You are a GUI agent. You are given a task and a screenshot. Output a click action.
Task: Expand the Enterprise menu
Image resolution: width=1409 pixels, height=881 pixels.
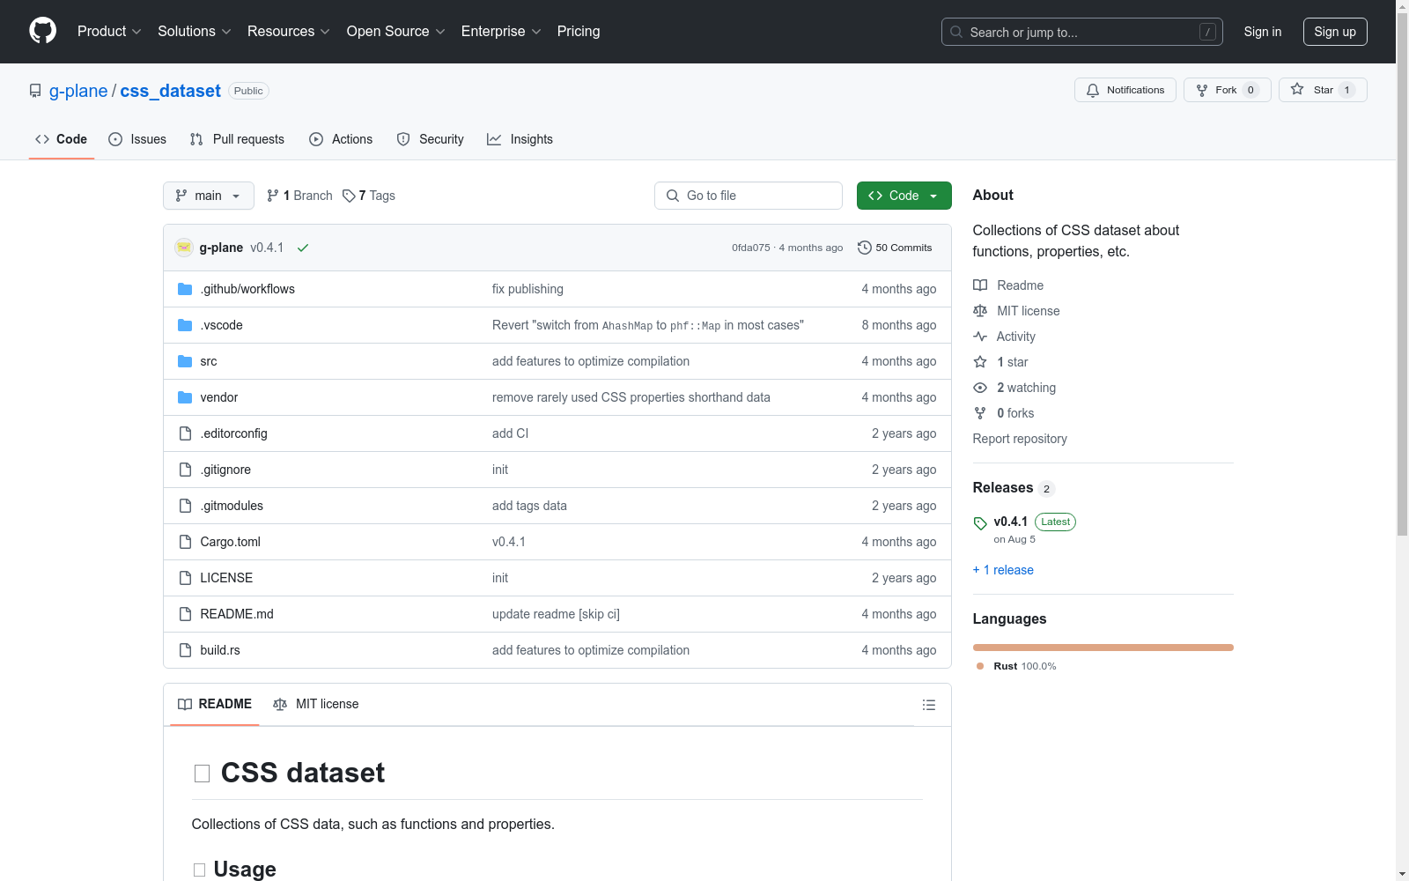(x=501, y=32)
